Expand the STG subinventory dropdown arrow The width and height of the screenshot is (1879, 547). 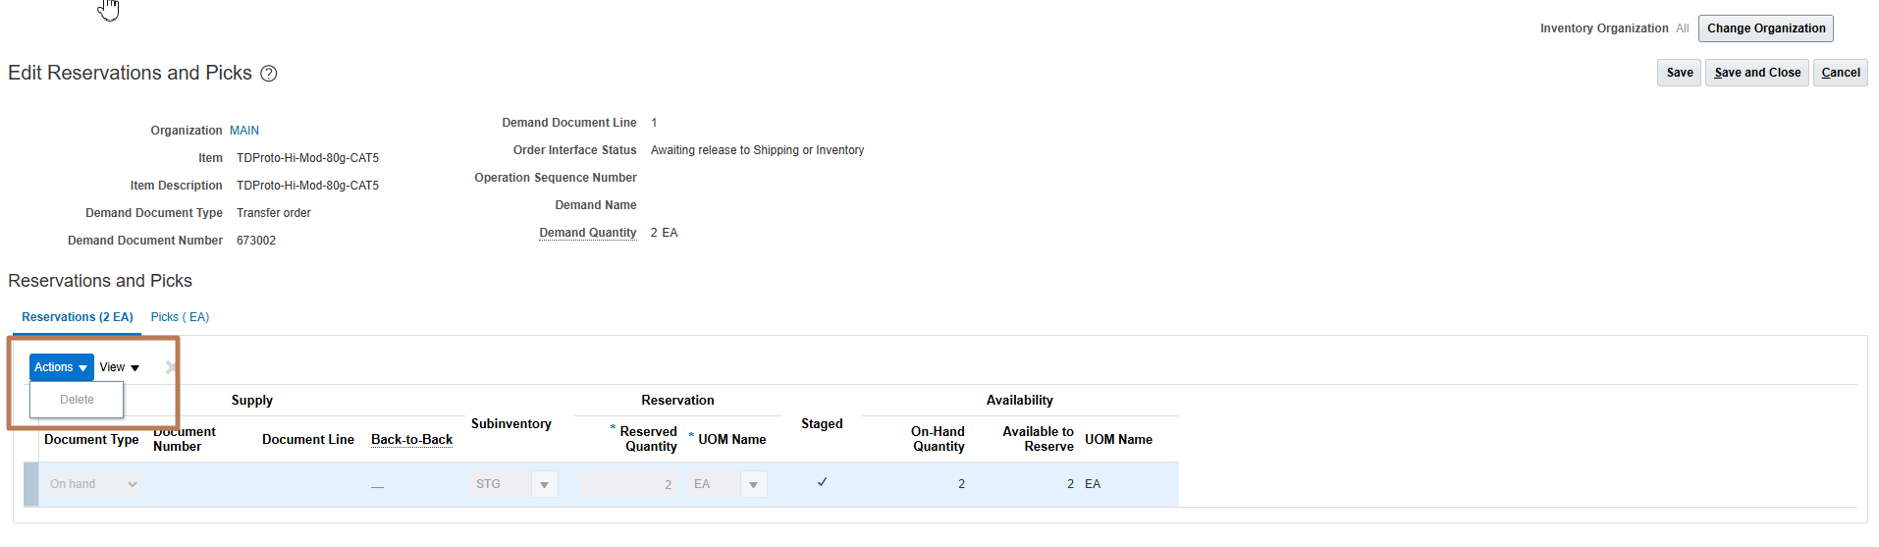coord(545,484)
